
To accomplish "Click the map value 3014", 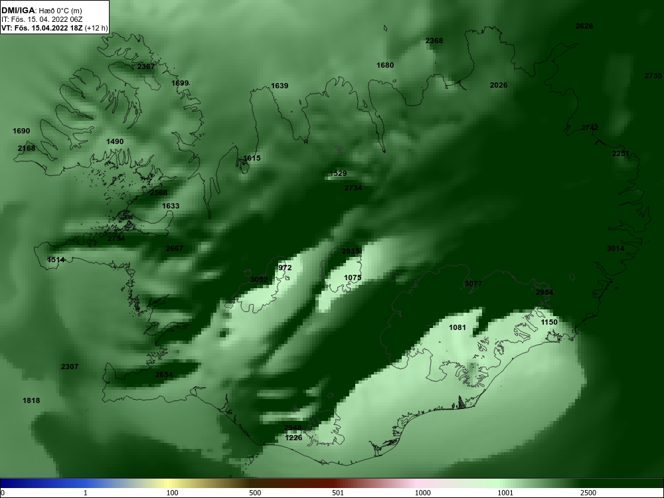I will [x=616, y=248].
